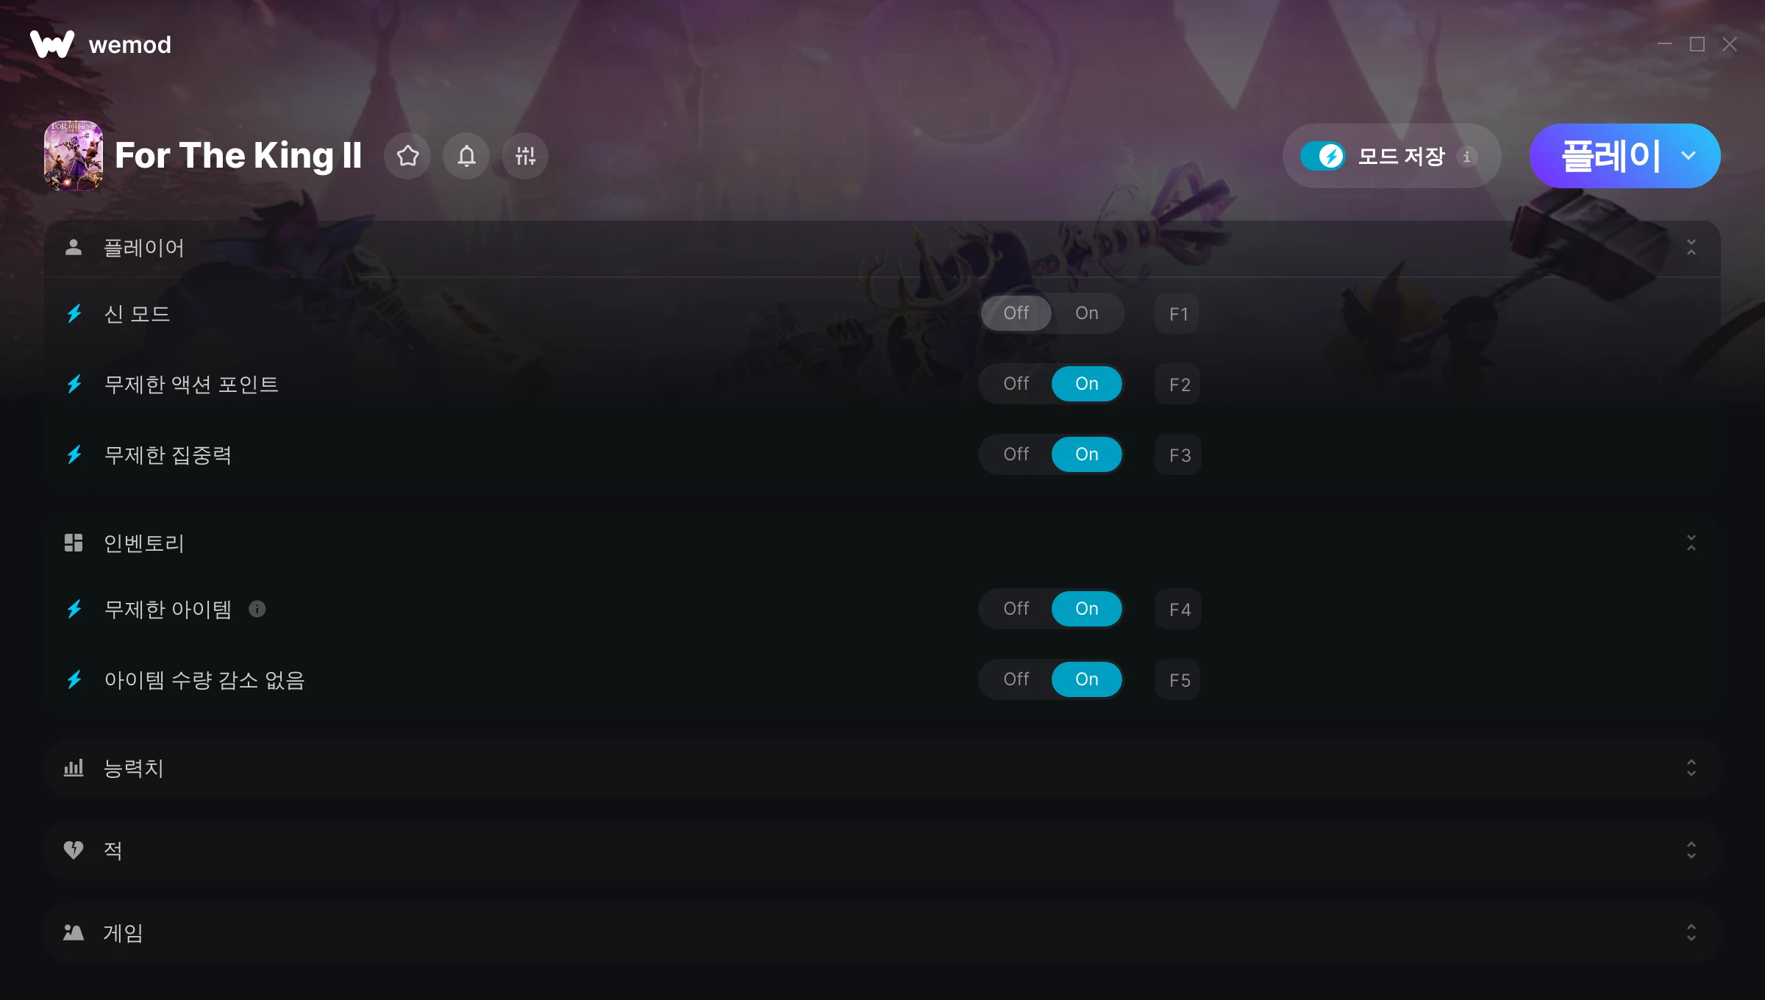The height and width of the screenshot is (1000, 1765).
Task: Switch 무제한 액션 포인트 to Off
Action: (1016, 384)
